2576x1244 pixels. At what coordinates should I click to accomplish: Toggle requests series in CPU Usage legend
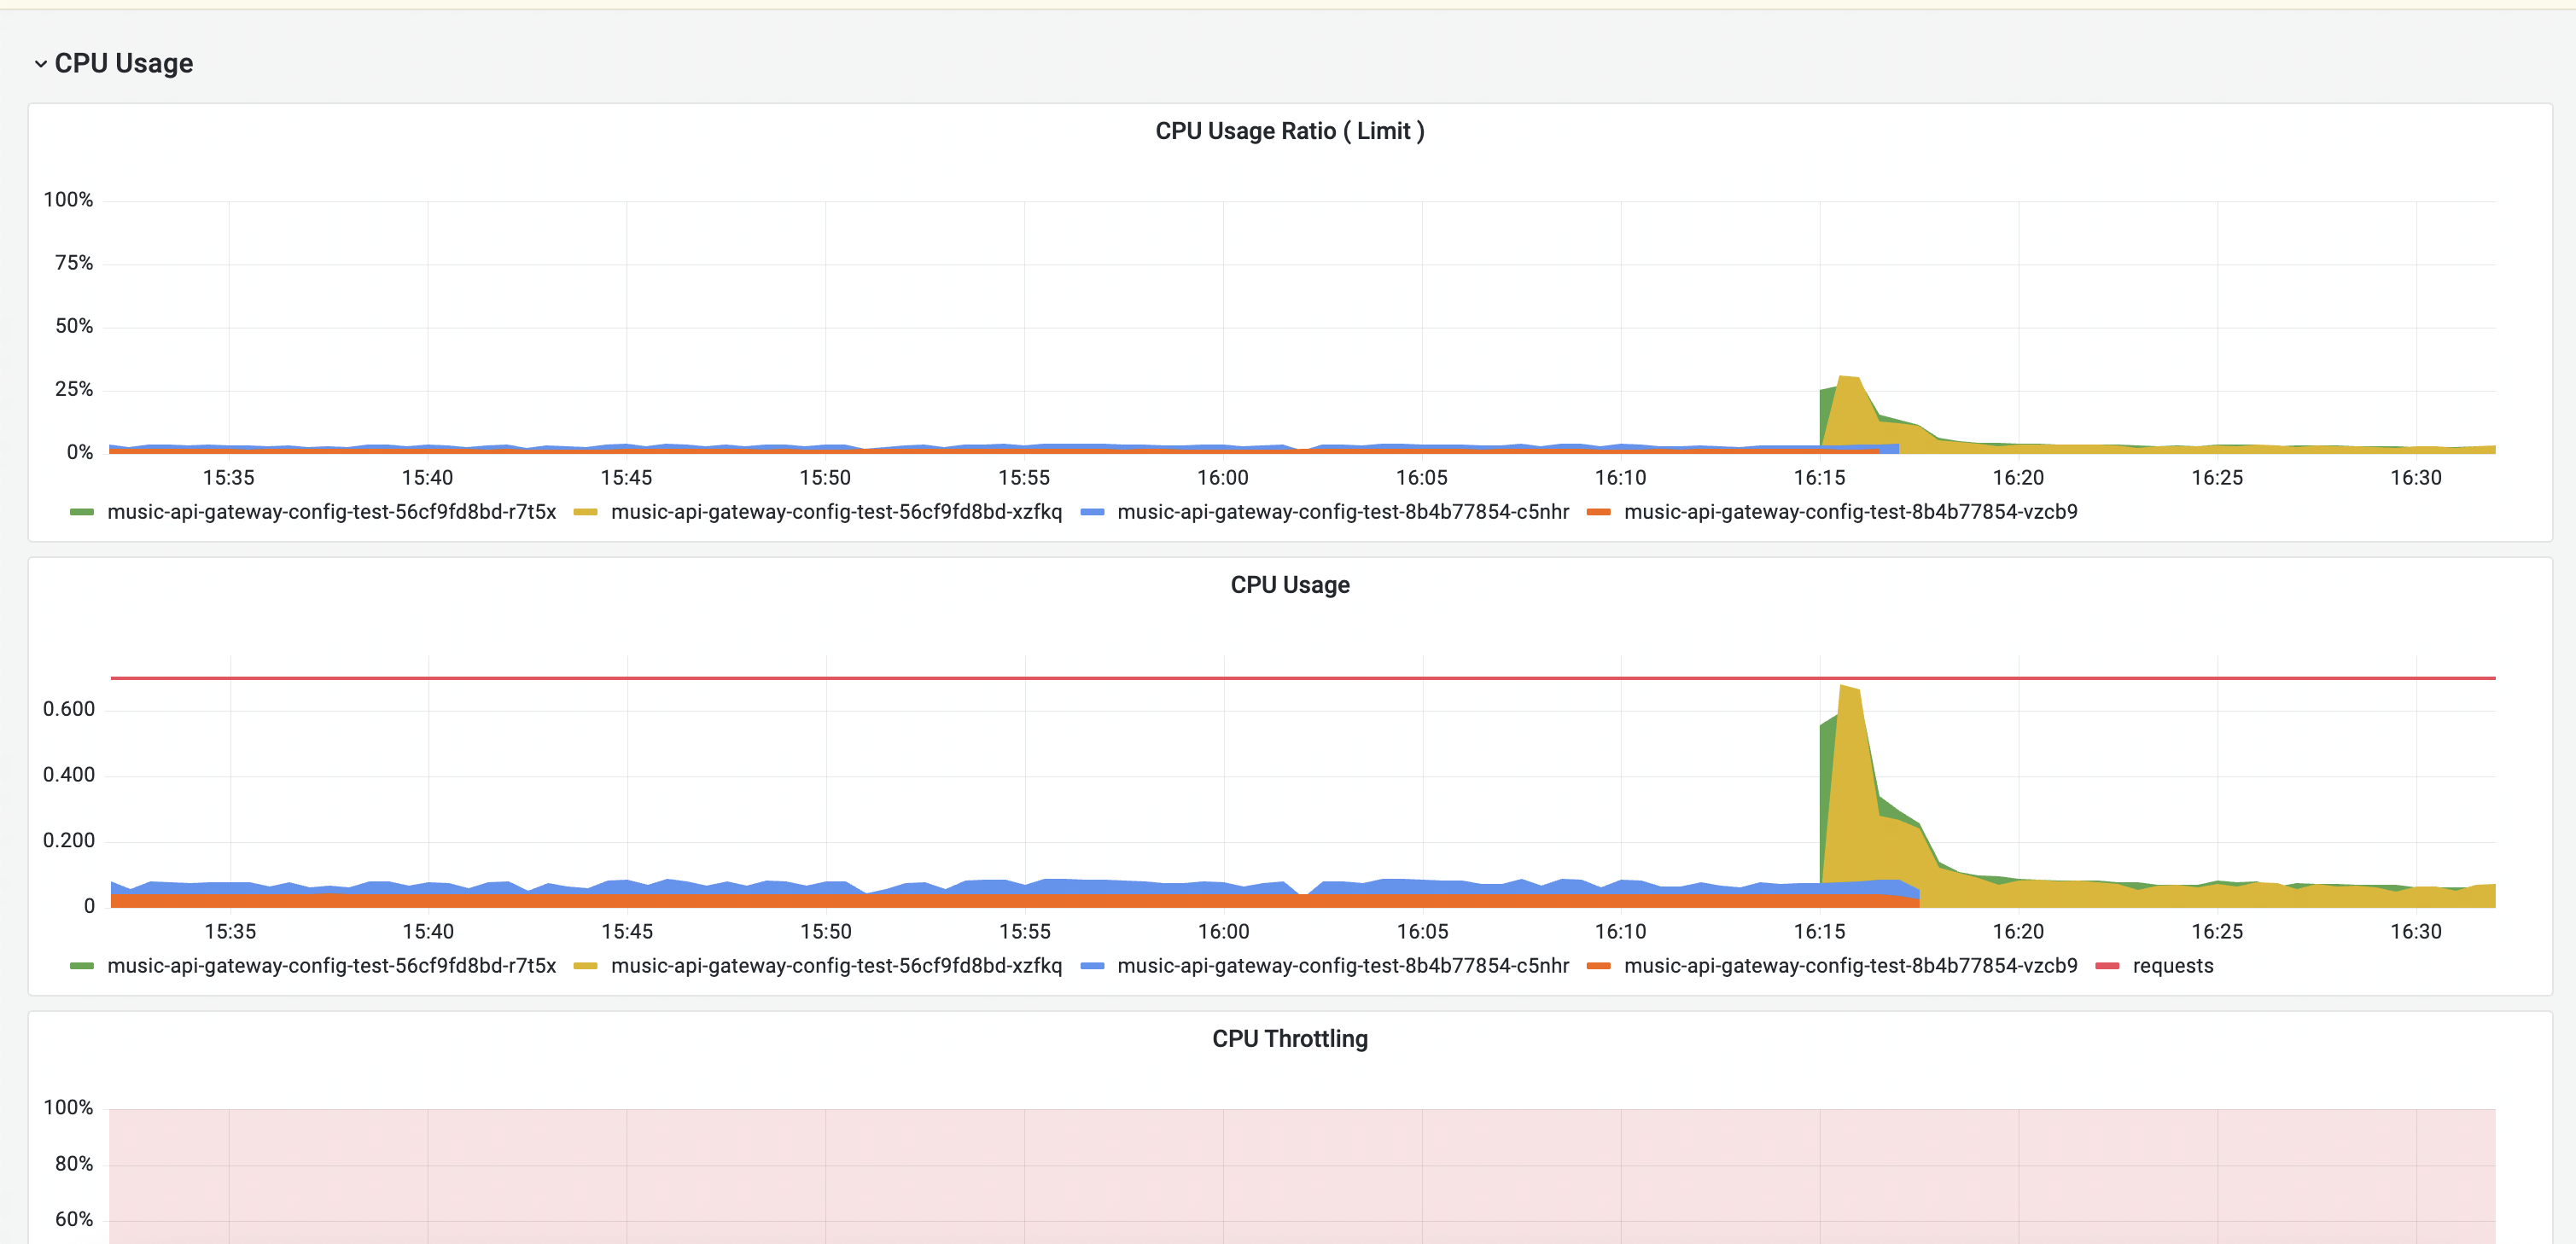(2172, 966)
